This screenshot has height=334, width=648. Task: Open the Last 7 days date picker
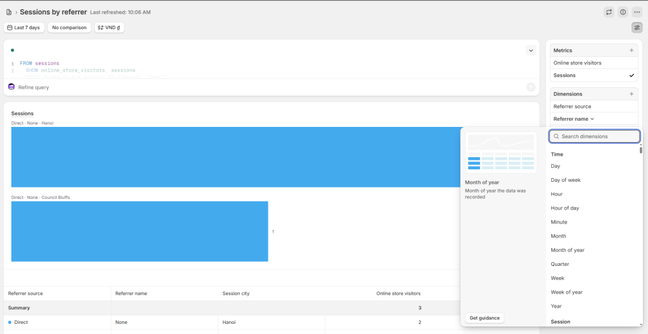point(24,28)
